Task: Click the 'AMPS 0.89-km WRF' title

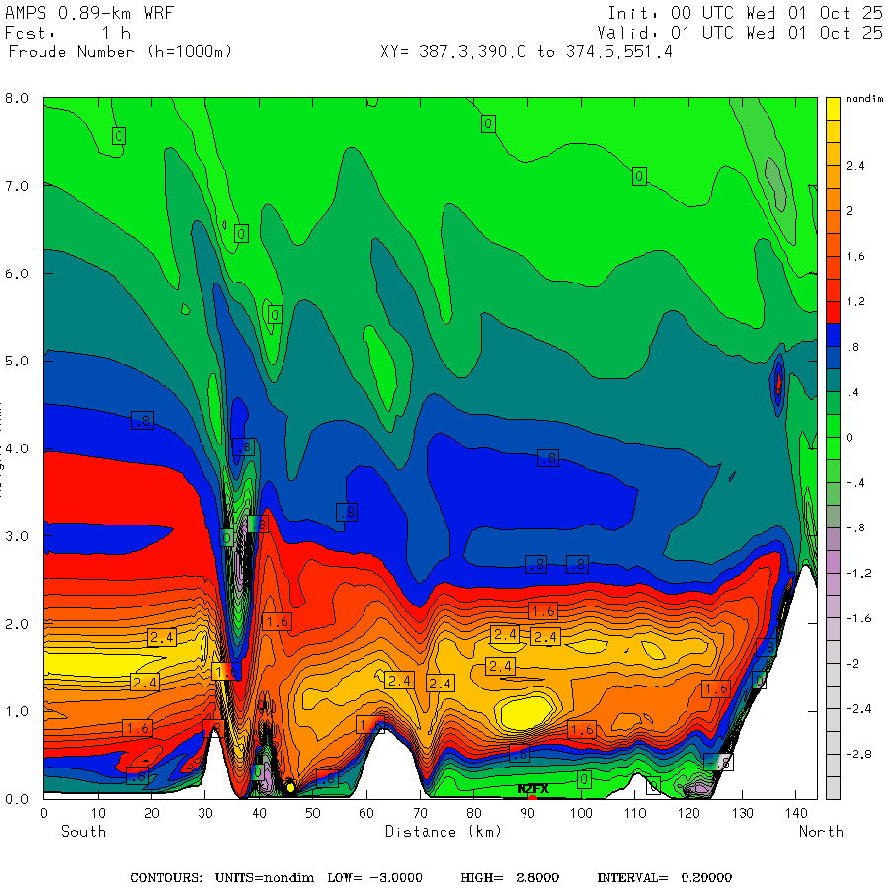Action: [x=89, y=13]
